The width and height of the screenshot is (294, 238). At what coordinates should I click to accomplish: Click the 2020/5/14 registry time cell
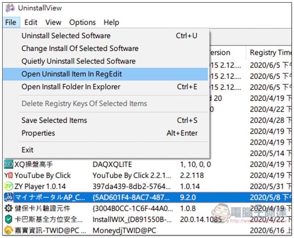pyautogui.click(x=270, y=153)
